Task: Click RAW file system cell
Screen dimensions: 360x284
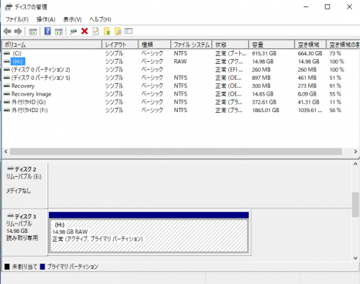Action: click(x=180, y=62)
